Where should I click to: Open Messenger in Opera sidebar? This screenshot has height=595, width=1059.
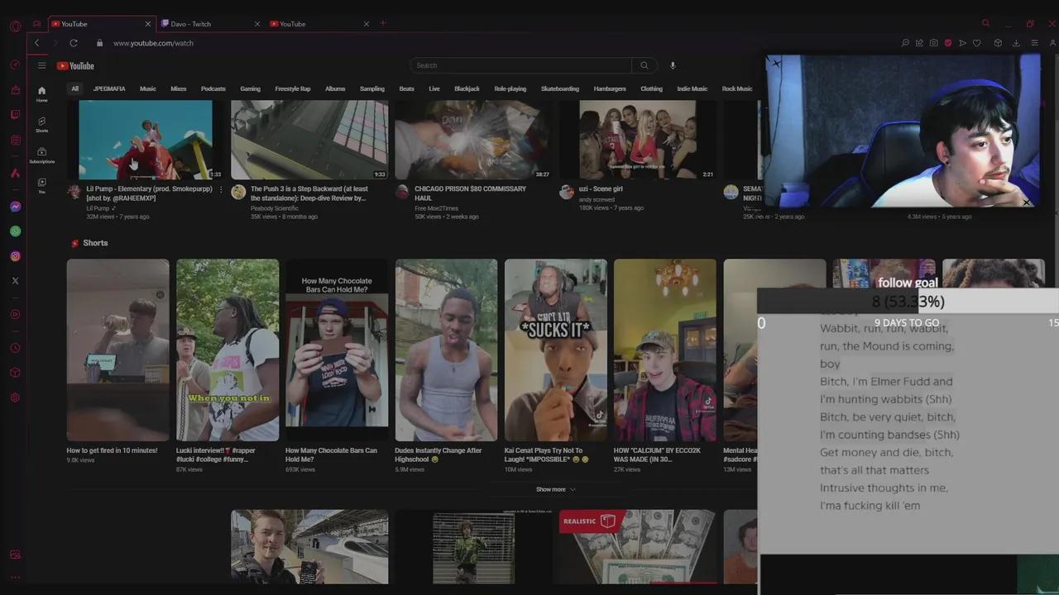15,207
